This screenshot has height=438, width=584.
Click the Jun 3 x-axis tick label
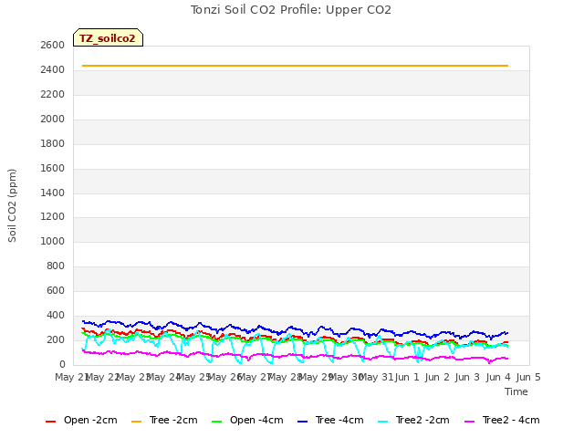467,377
